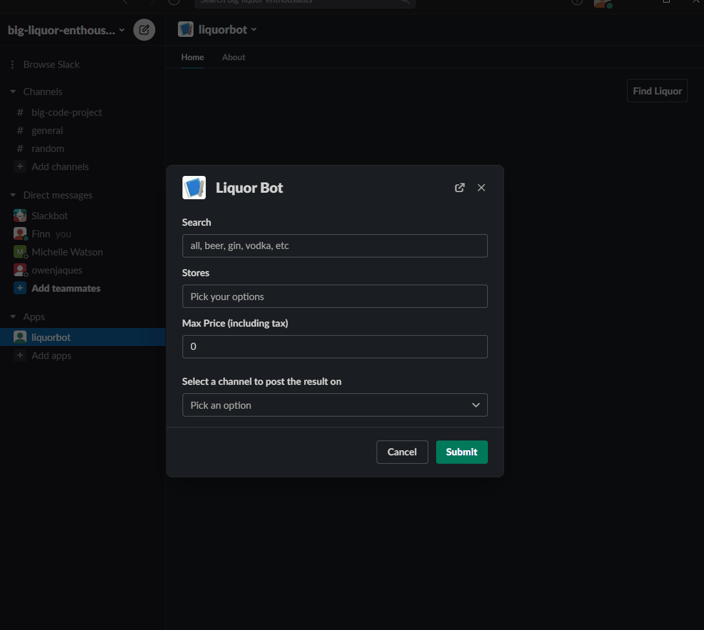This screenshot has width=704, height=630.
Task: Click the Liquor Bot app logo in dialog
Action: click(194, 188)
